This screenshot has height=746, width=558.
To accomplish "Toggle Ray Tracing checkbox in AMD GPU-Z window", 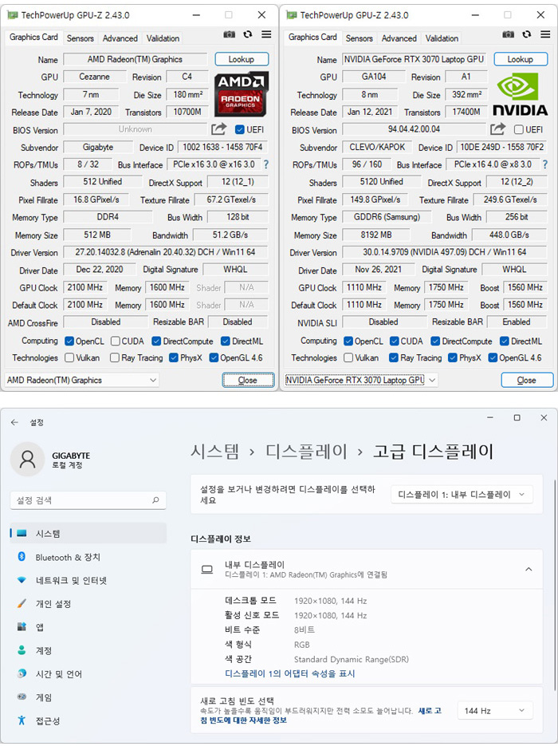I will (115, 357).
